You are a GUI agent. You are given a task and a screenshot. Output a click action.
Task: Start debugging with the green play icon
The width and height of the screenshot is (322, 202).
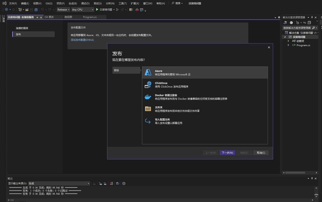point(97,10)
